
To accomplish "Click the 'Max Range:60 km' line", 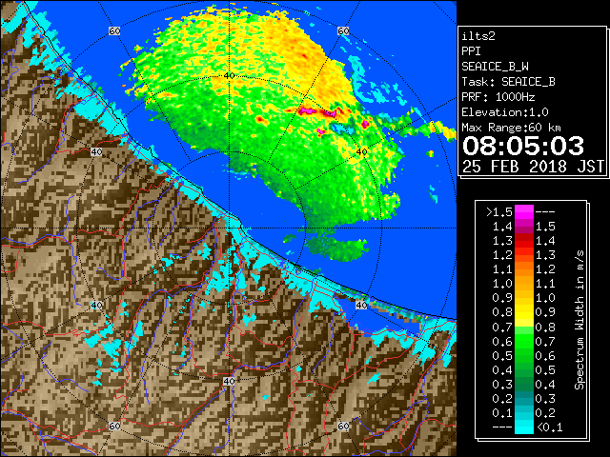I will [511, 128].
